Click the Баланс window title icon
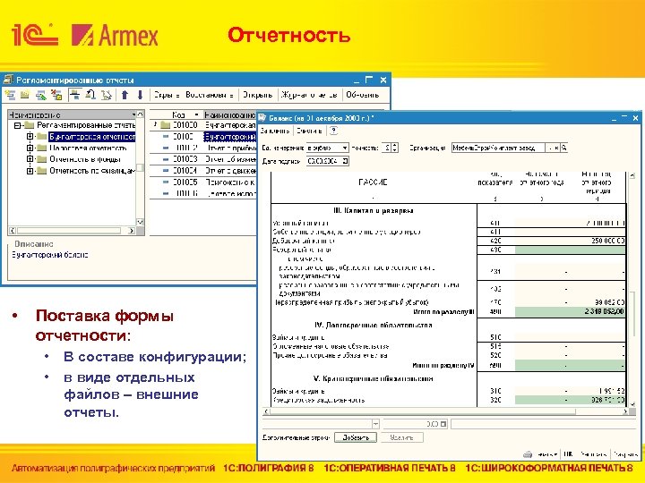 (262, 118)
